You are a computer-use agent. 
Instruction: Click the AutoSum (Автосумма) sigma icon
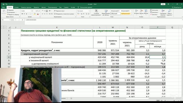click(151, 10)
